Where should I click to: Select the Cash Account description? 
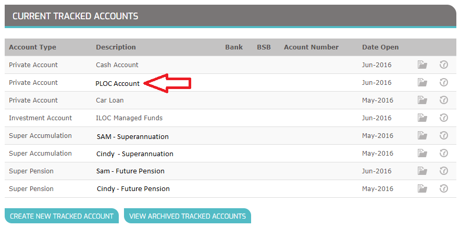(117, 65)
